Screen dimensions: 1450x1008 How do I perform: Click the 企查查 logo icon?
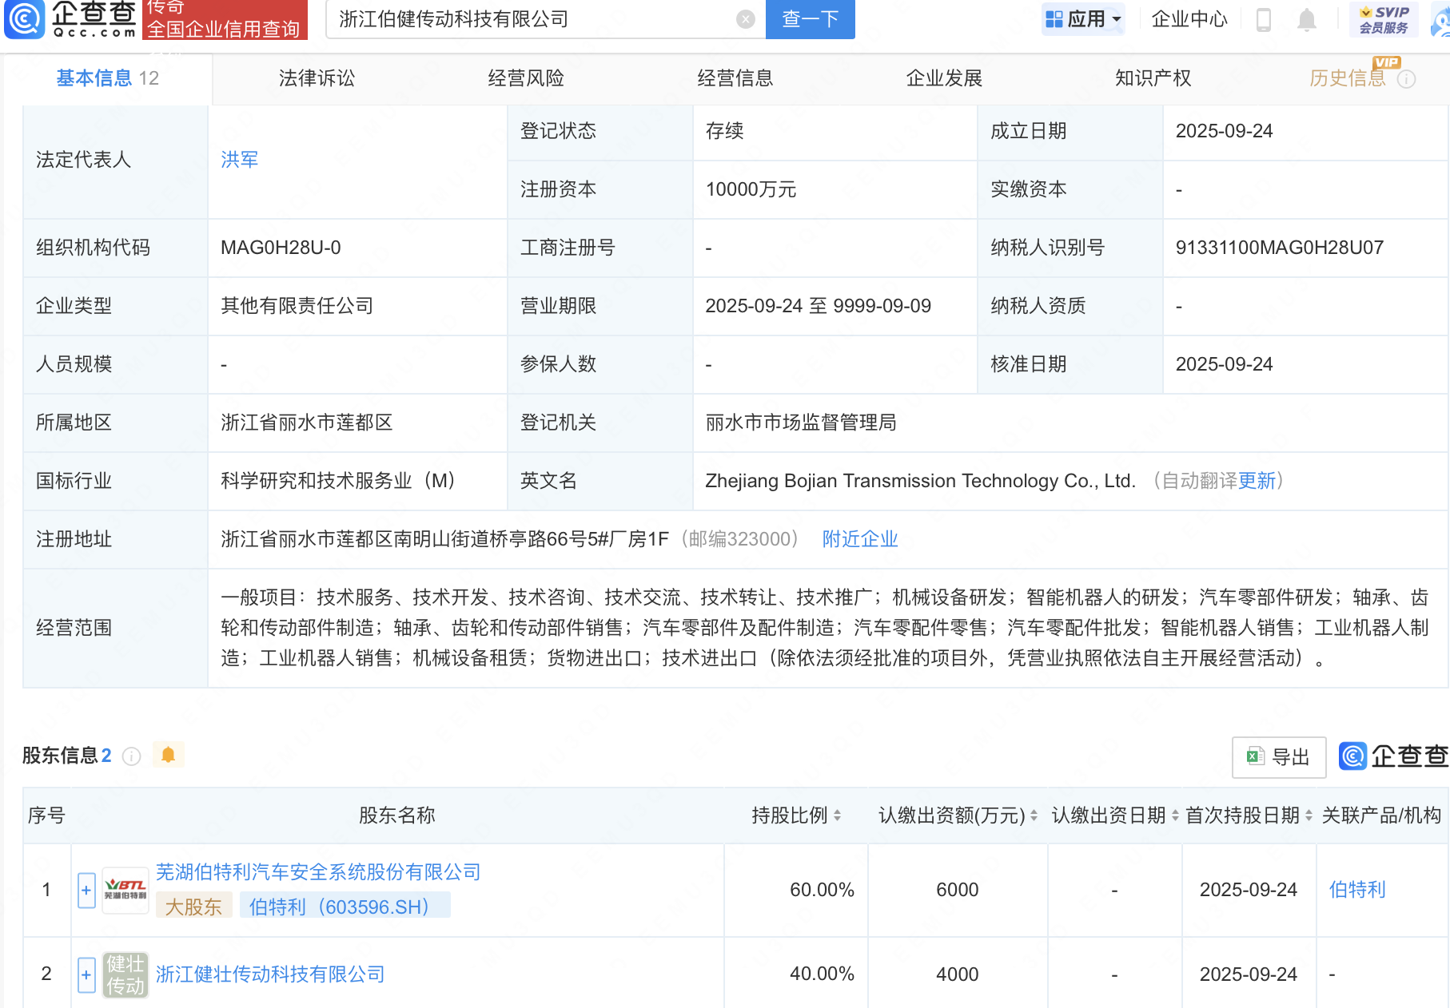point(26,20)
